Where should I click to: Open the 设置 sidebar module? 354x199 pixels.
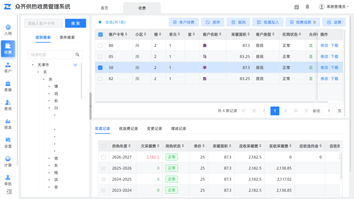click(8, 142)
